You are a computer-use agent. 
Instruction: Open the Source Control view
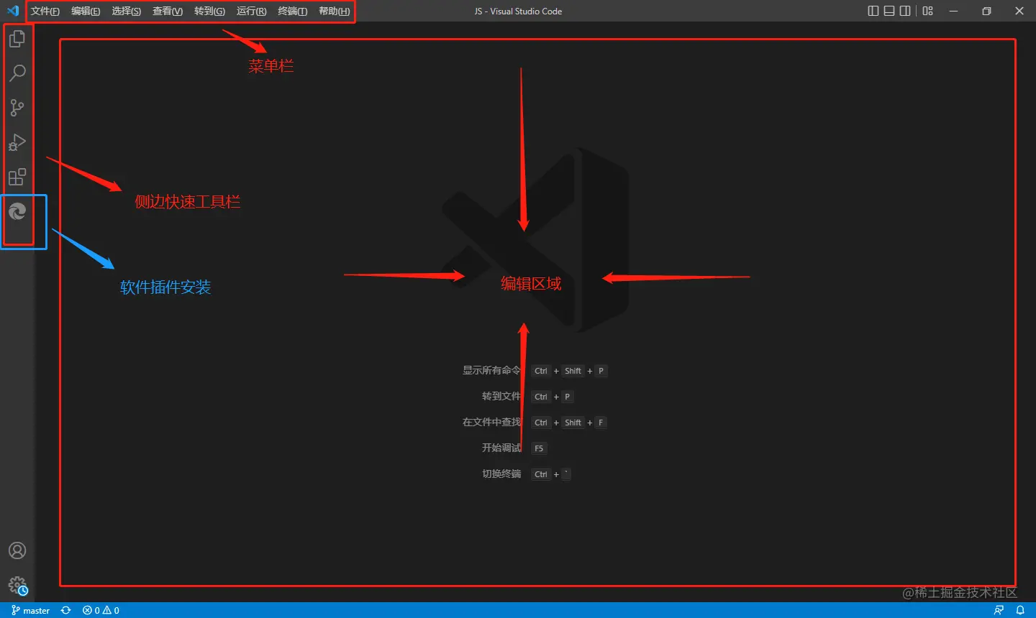click(17, 108)
